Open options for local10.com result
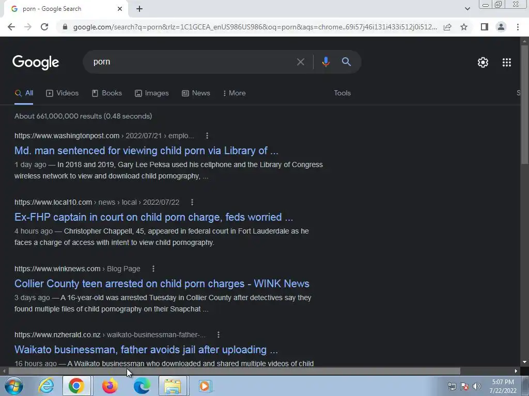Screen dimensions: 529x396 coord(192,202)
